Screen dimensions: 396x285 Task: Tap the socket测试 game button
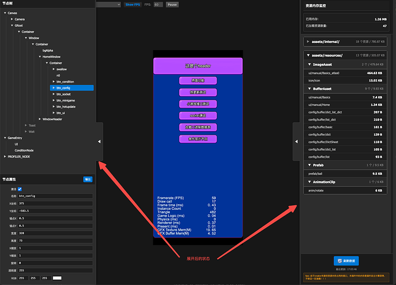[x=198, y=116]
